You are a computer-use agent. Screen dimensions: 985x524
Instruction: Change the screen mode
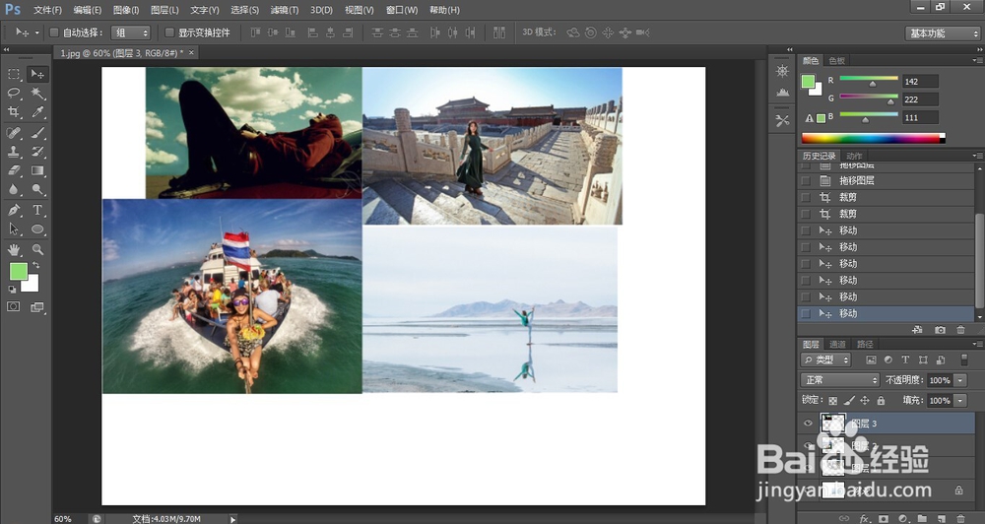37,306
